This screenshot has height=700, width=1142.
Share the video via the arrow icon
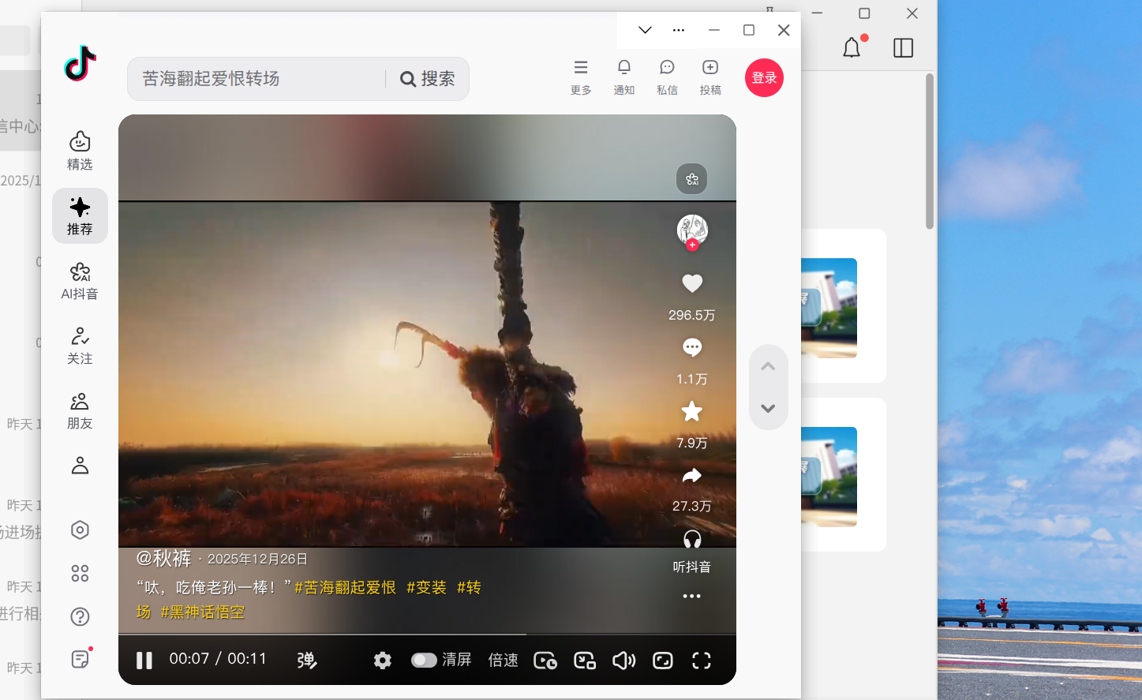click(692, 475)
